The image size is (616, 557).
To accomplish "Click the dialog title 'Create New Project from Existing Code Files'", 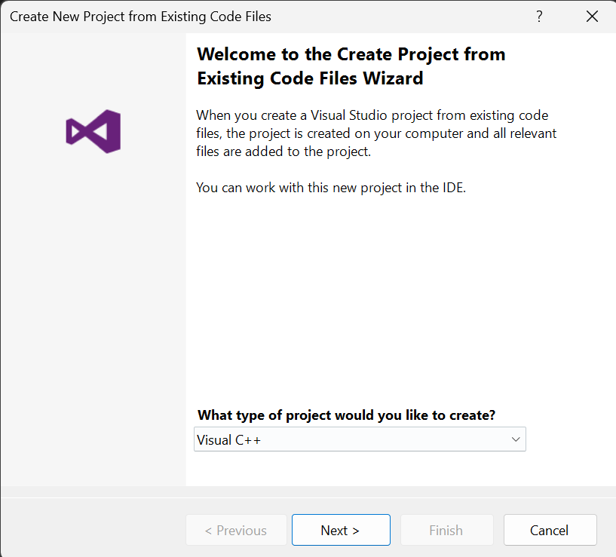I will [140, 17].
